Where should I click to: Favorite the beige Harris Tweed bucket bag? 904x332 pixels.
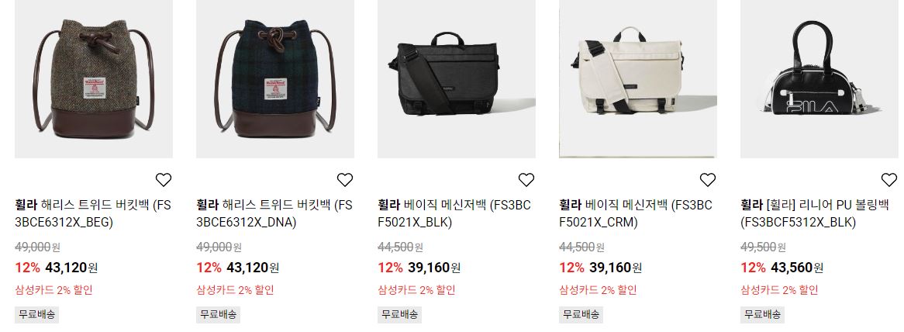pyautogui.click(x=164, y=180)
